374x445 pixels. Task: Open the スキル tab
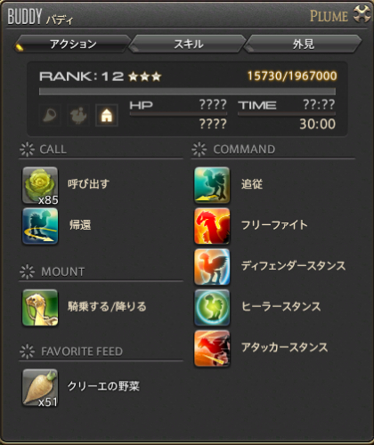[x=188, y=44]
